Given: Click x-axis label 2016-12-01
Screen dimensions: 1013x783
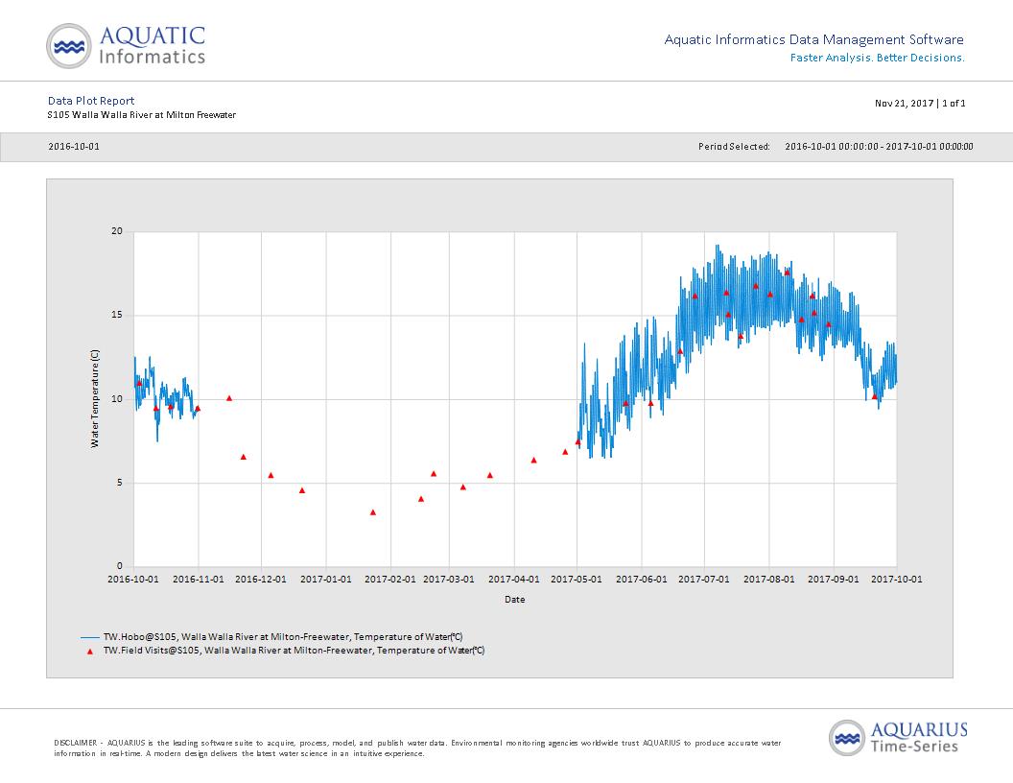Looking at the screenshot, I should coord(261,579).
